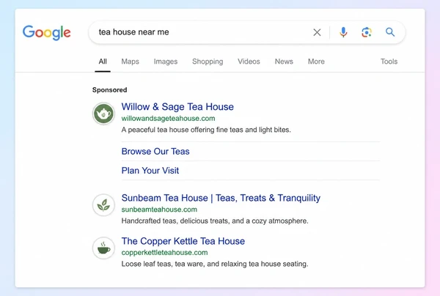Open the Browse Our Teas sitelink

click(x=155, y=152)
